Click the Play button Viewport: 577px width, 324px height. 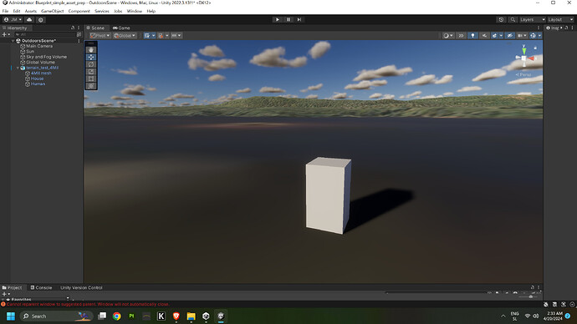pos(278,19)
